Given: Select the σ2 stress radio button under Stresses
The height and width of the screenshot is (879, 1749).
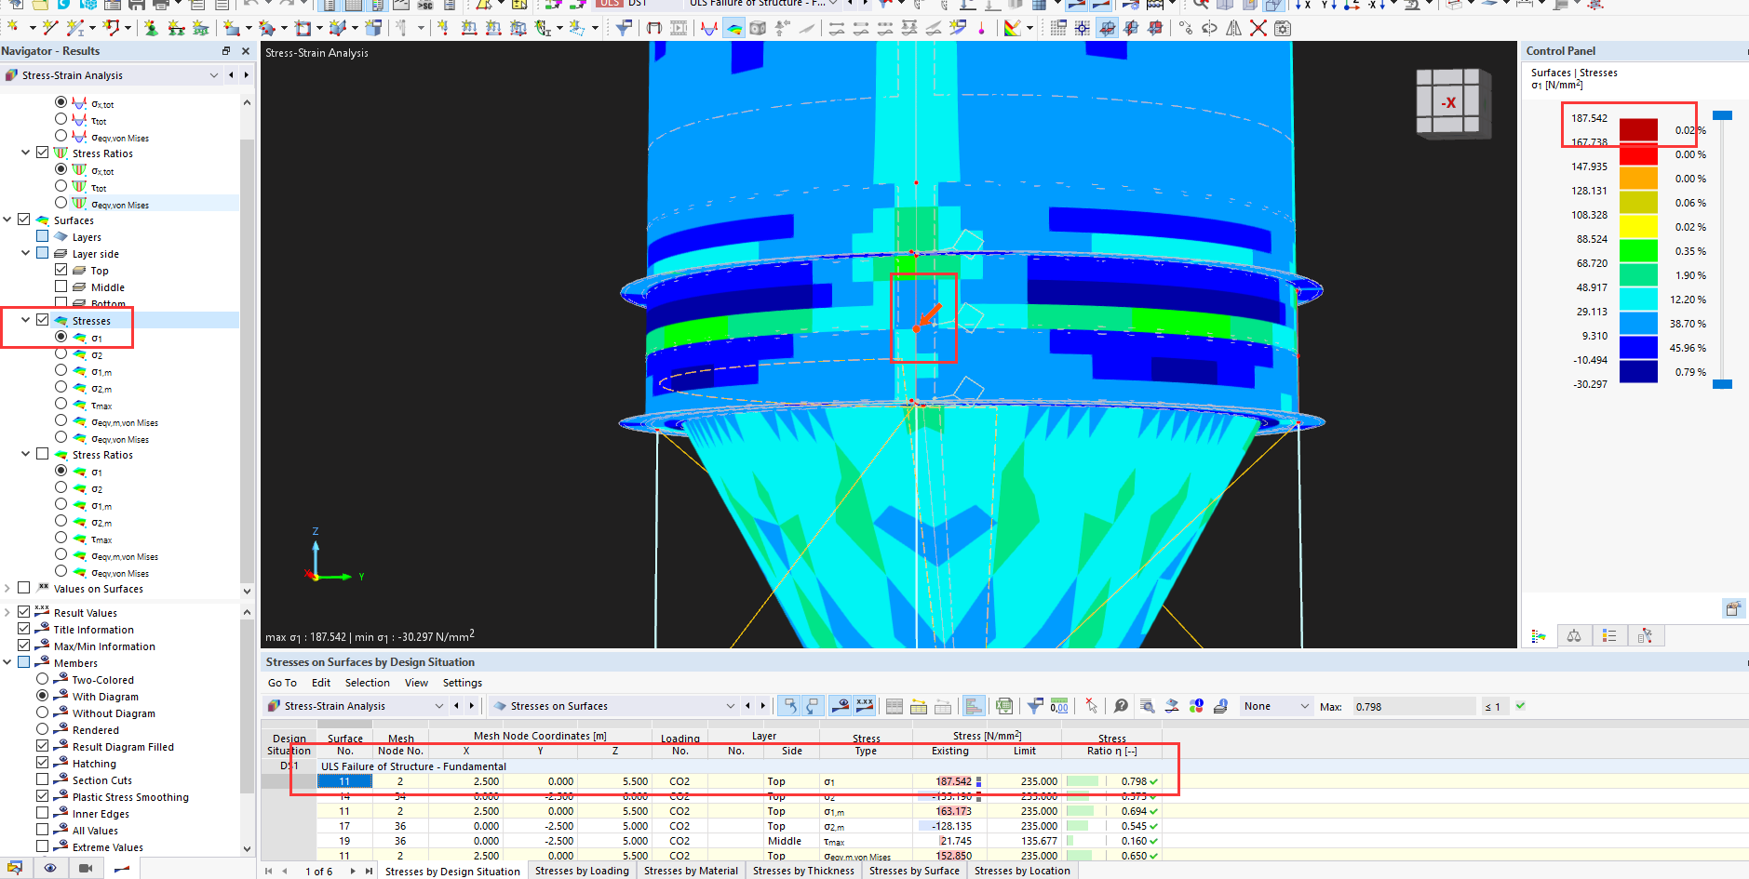Looking at the screenshot, I should (61, 353).
